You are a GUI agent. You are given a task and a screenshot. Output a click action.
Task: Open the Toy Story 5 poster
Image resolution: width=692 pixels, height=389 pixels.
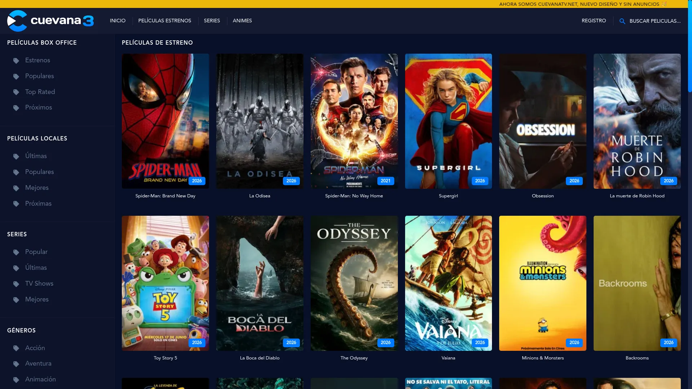point(165,283)
